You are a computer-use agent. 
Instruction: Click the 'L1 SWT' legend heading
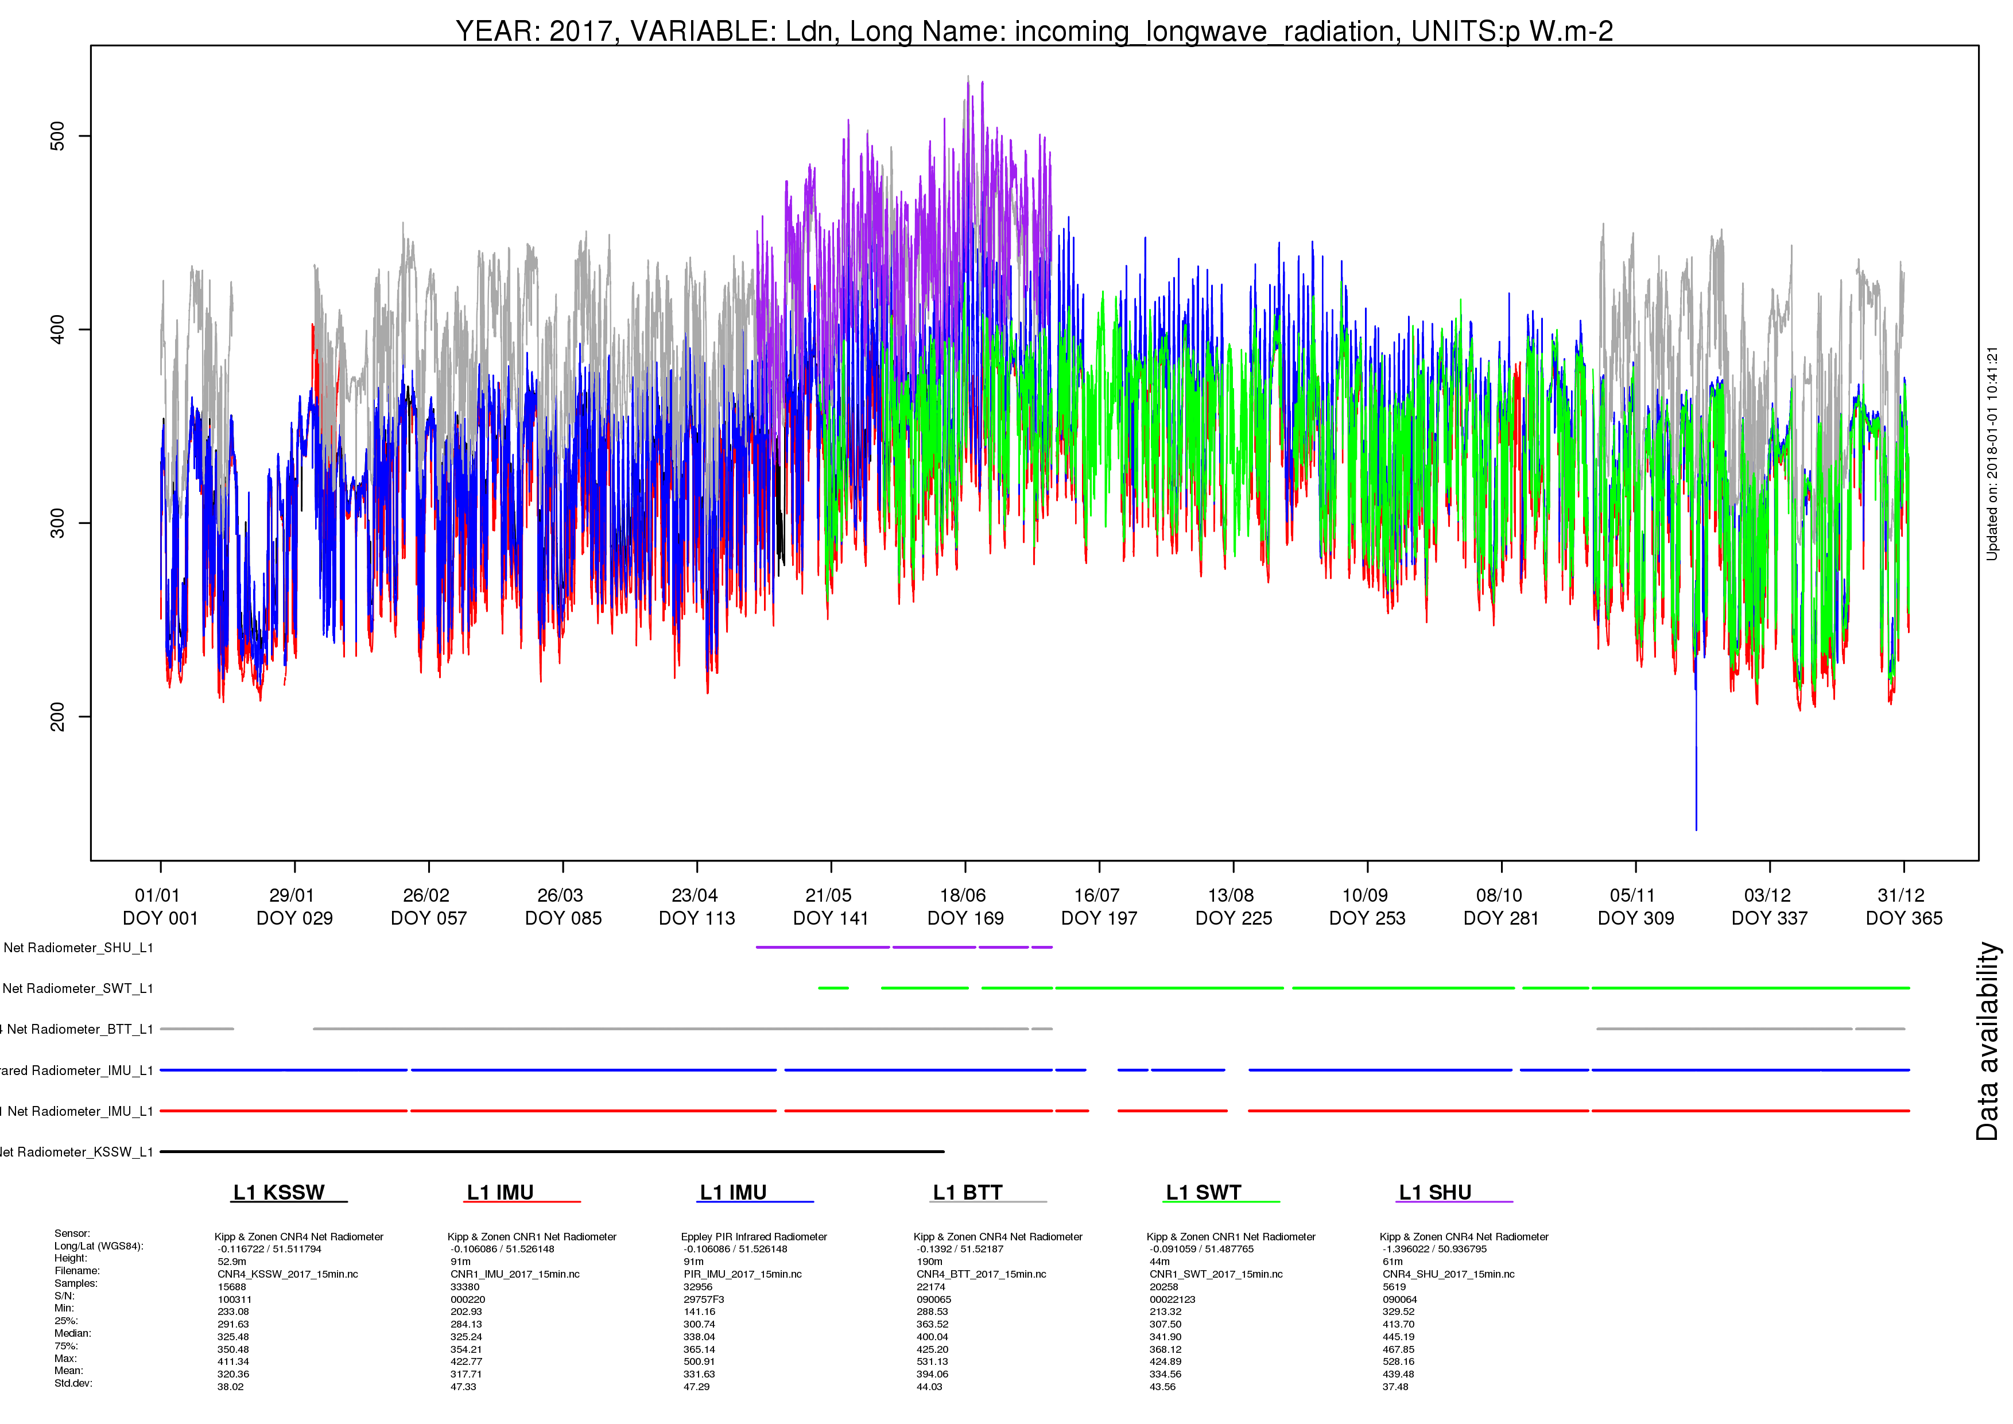[1204, 1193]
